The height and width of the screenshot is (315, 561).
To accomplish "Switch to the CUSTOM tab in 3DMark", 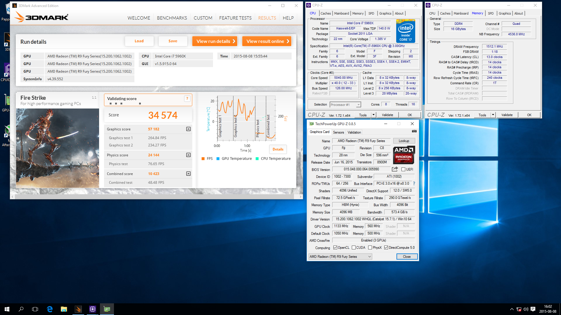I will [x=203, y=18].
